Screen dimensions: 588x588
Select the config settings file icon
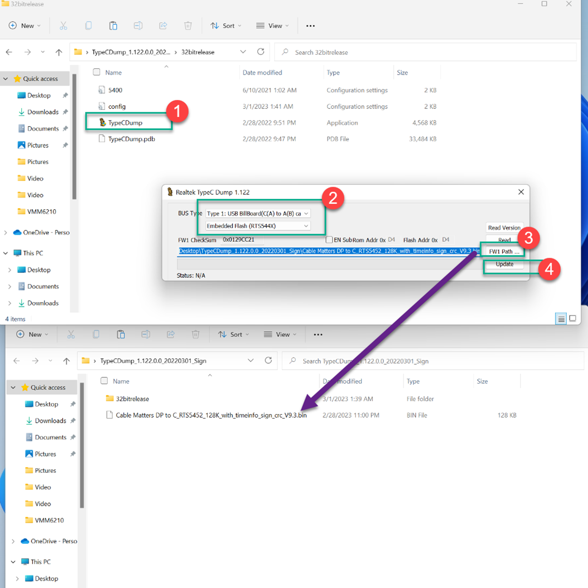click(101, 106)
